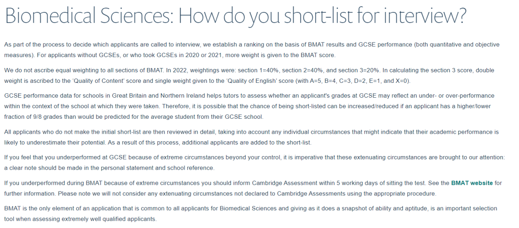
Task: Click the paragraph starting 'As part of the process'
Action: pos(252,50)
